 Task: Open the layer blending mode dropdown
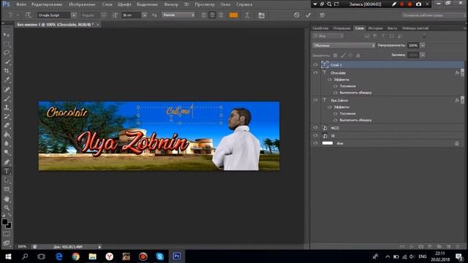tap(344, 45)
